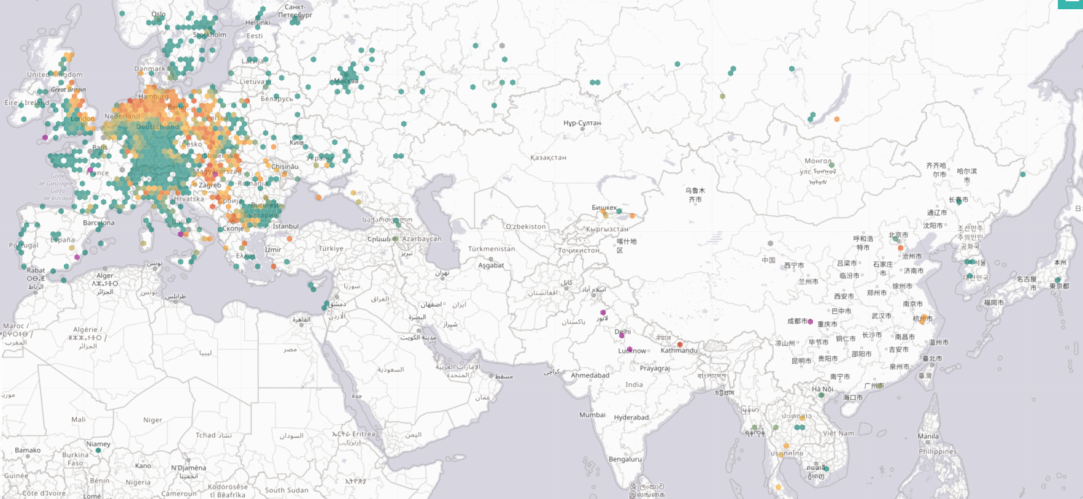Select the orange hexagon above Kathmandu
1083x499 pixels.
pyautogui.click(x=680, y=345)
